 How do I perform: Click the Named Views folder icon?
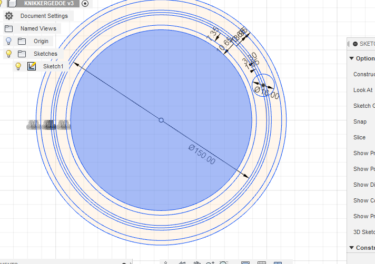(x=8, y=28)
